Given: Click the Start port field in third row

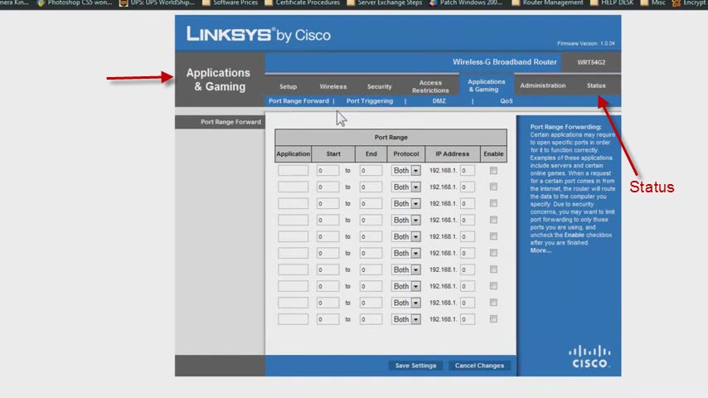Looking at the screenshot, I should (x=327, y=204).
